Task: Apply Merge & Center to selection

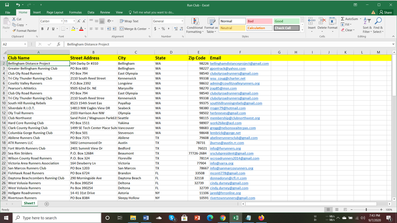Action: coord(132,29)
